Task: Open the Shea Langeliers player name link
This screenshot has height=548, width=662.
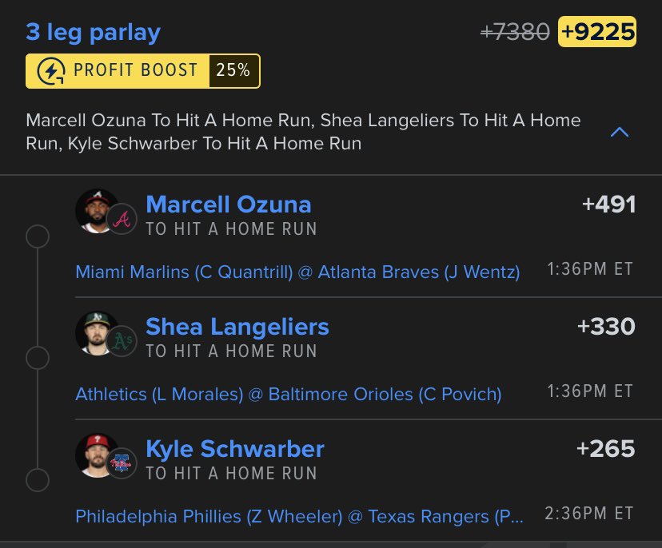Action: (x=237, y=327)
